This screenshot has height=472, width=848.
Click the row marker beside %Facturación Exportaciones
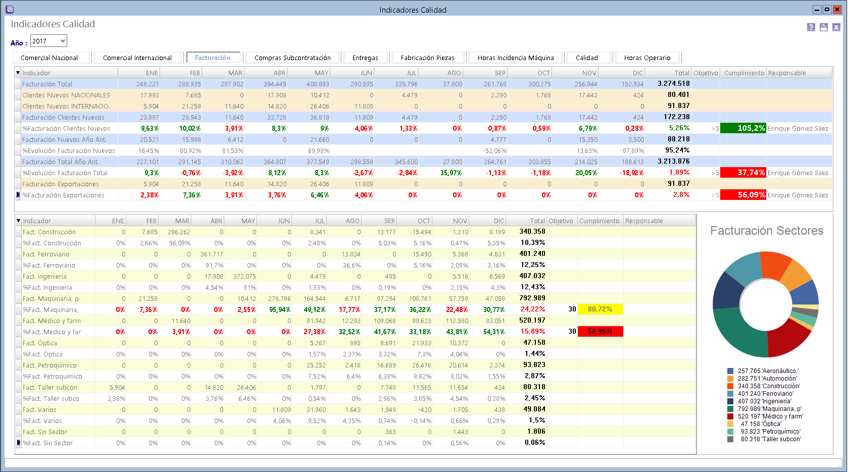[x=18, y=195]
